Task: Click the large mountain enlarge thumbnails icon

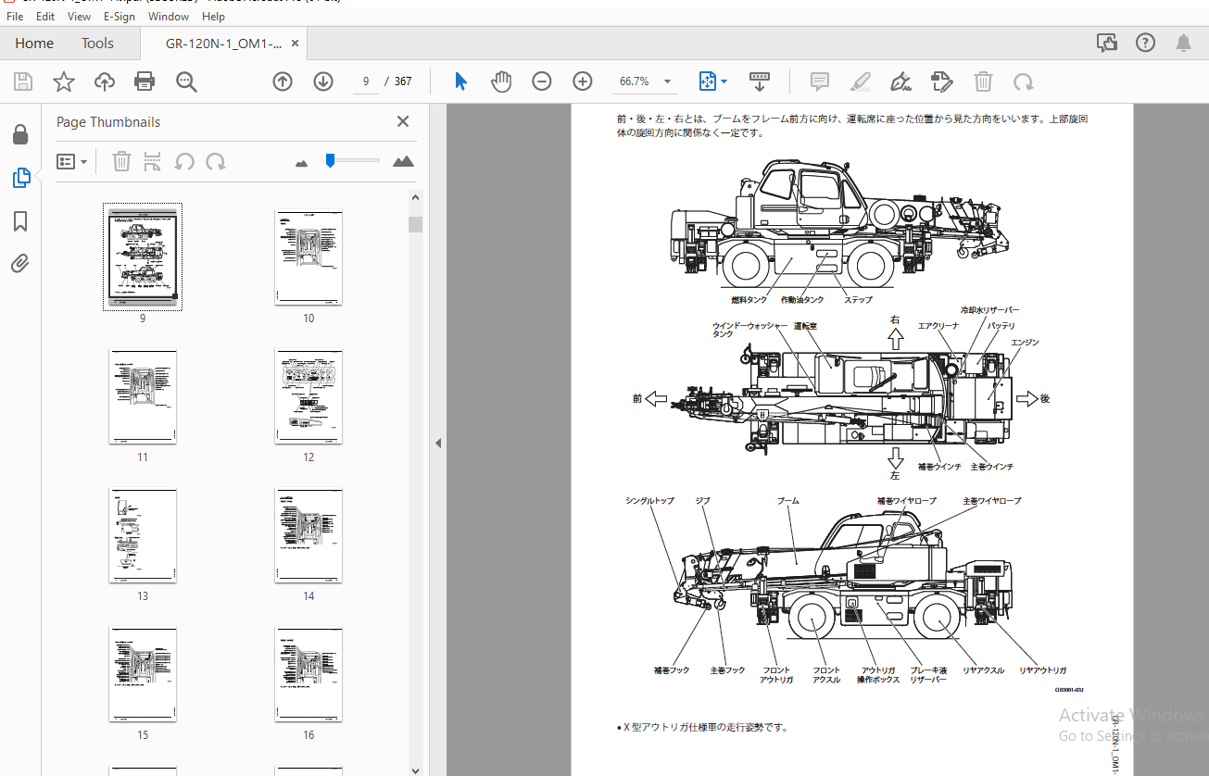Action: tap(403, 161)
